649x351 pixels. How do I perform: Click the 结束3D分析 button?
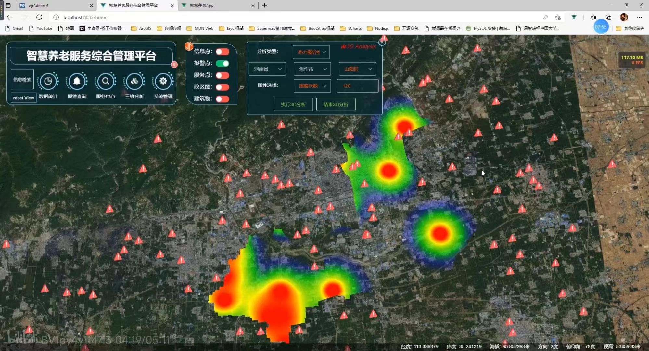tap(336, 104)
